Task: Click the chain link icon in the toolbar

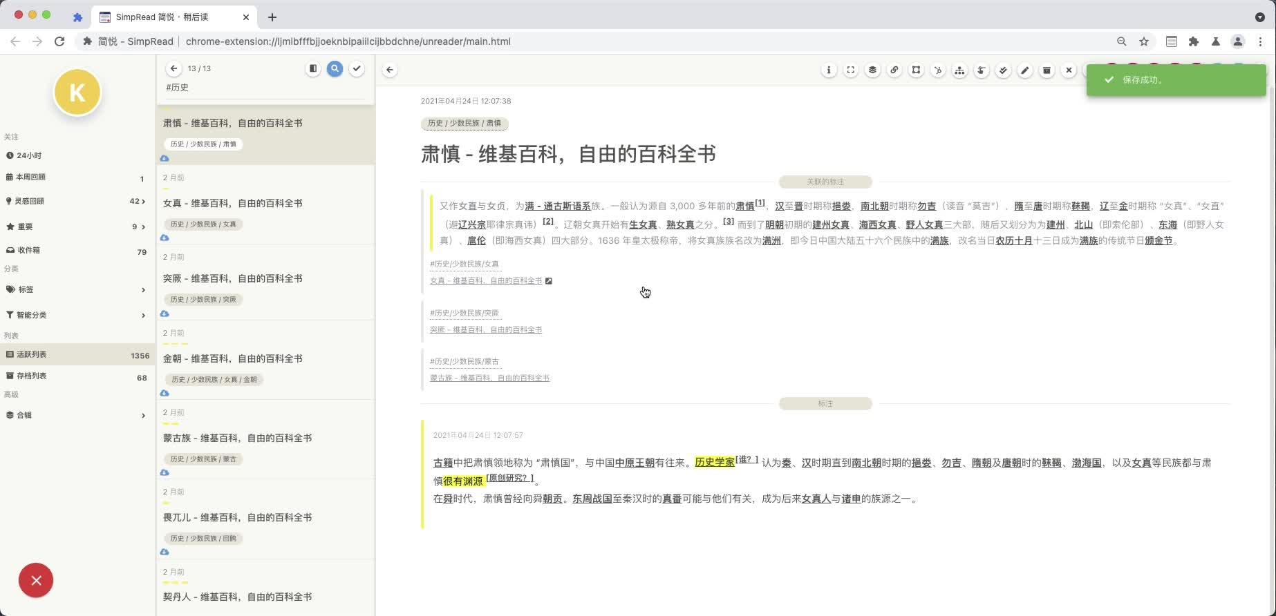Action: [x=894, y=70]
